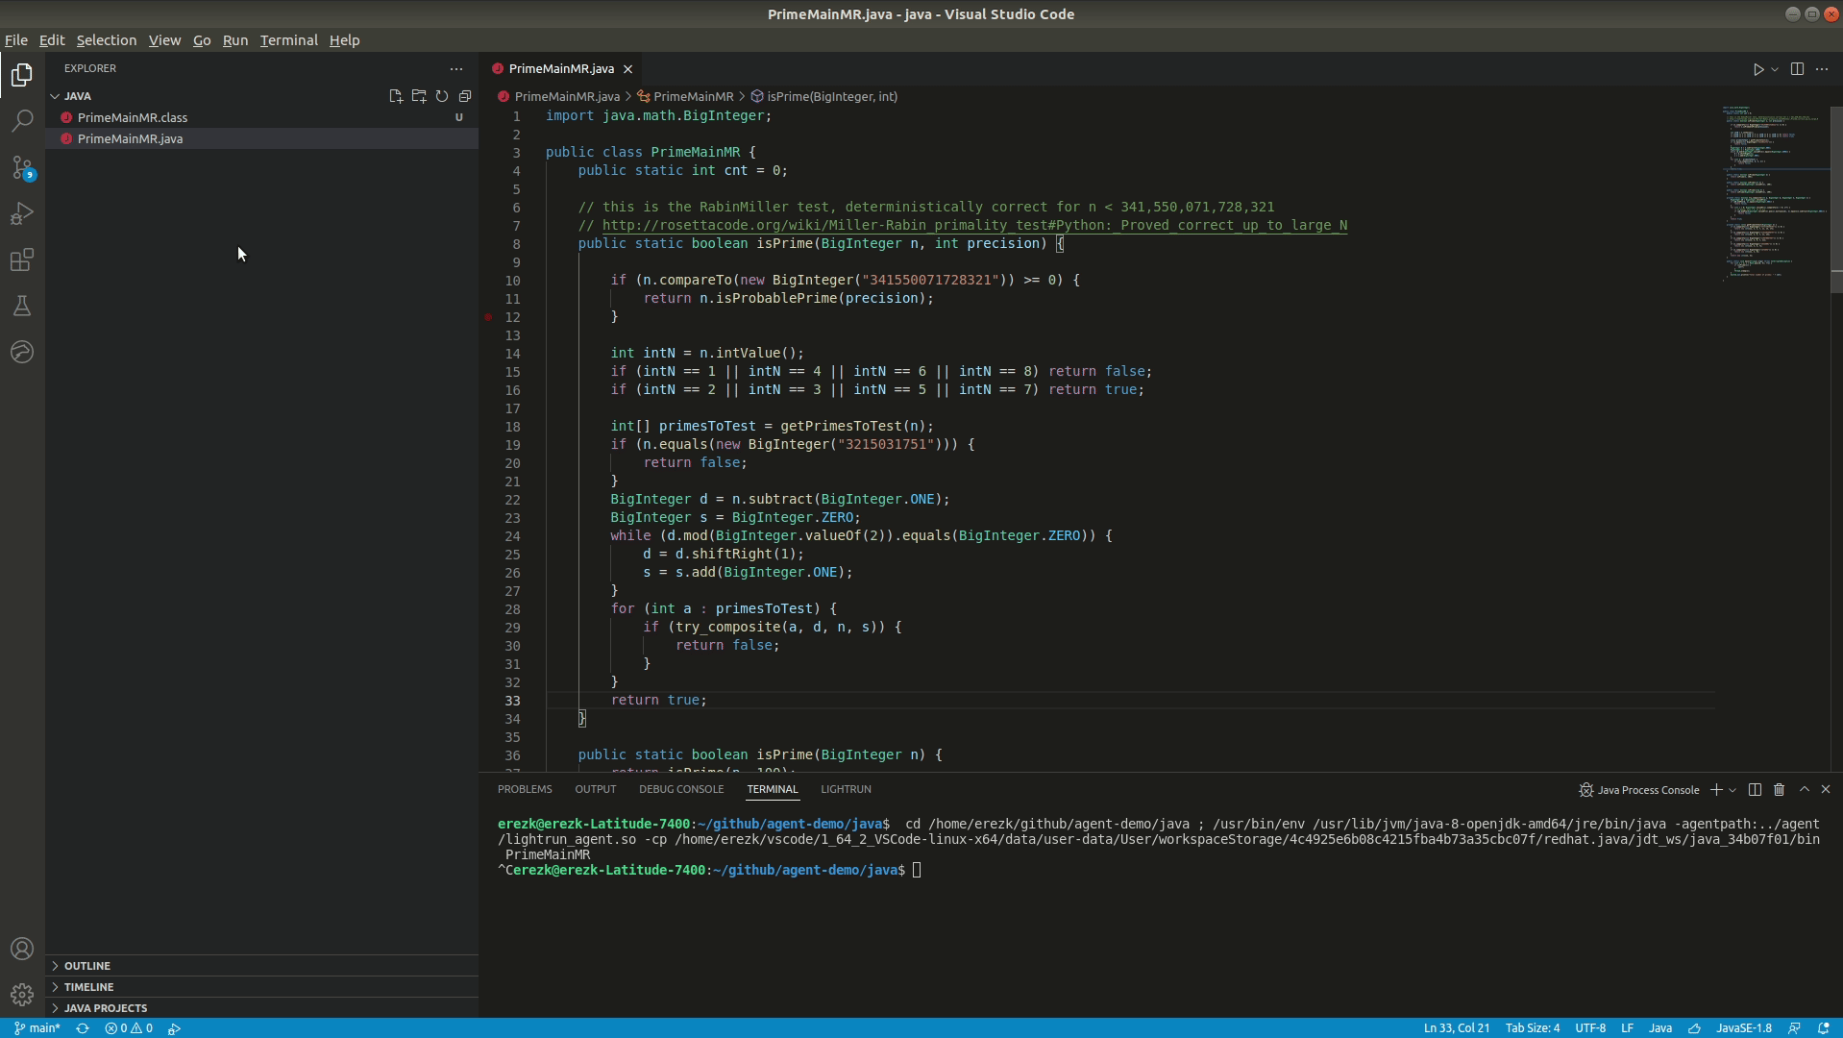Image resolution: width=1843 pixels, height=1038 pixels.
Task: Open the Terminal menu
Action: tap(288, 40)
